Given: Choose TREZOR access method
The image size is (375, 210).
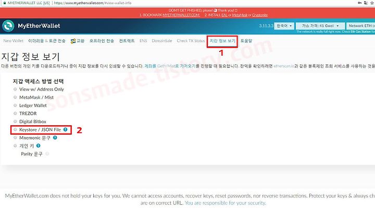Looking at the screenshot, I should click(x=15, y=113).
